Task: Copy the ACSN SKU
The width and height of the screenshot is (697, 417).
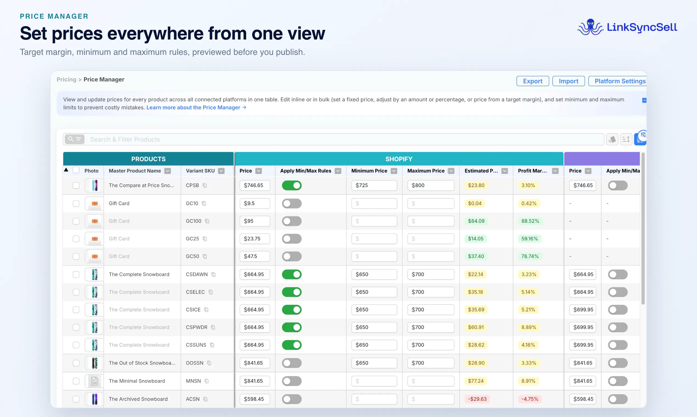Action: 206,399
